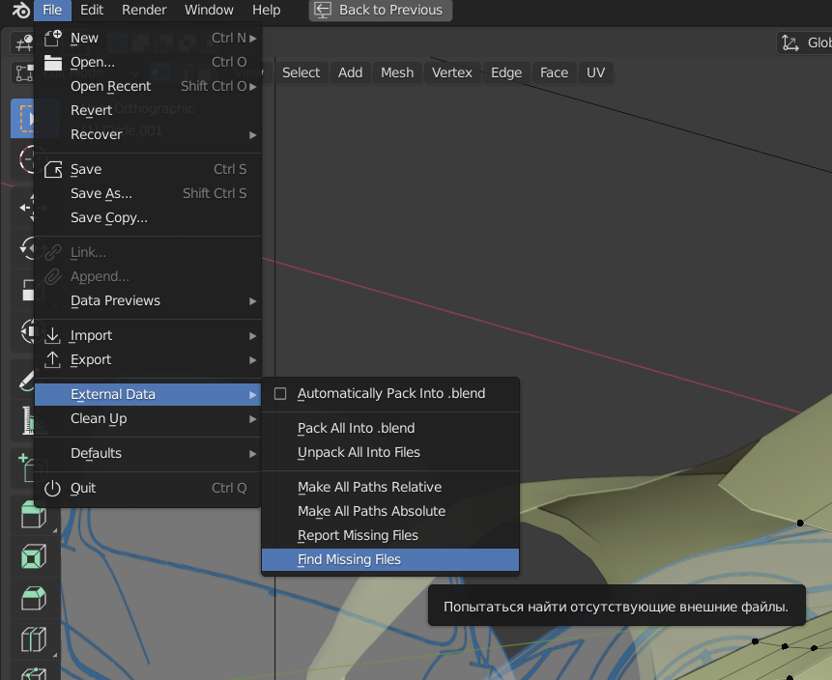
Task: Select the Bevel tool
Action: pos(33,599)
